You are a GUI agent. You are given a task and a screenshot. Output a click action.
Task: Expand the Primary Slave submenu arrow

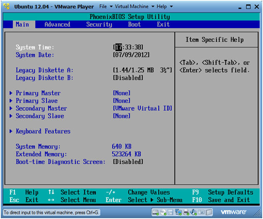(x=11, y=101)
